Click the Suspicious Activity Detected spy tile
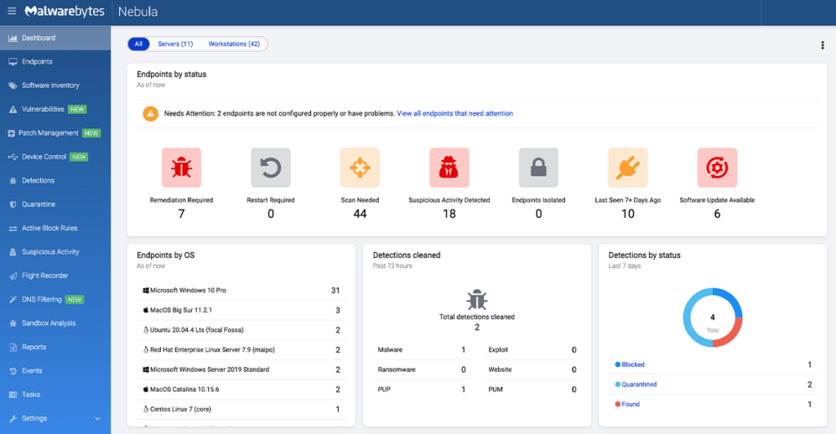The image size is (836, 434). click(450, 168)
